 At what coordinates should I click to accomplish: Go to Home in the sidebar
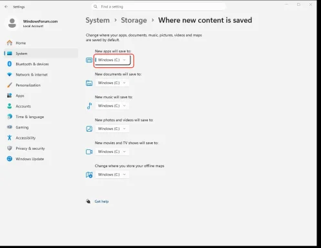click(41, 43)
